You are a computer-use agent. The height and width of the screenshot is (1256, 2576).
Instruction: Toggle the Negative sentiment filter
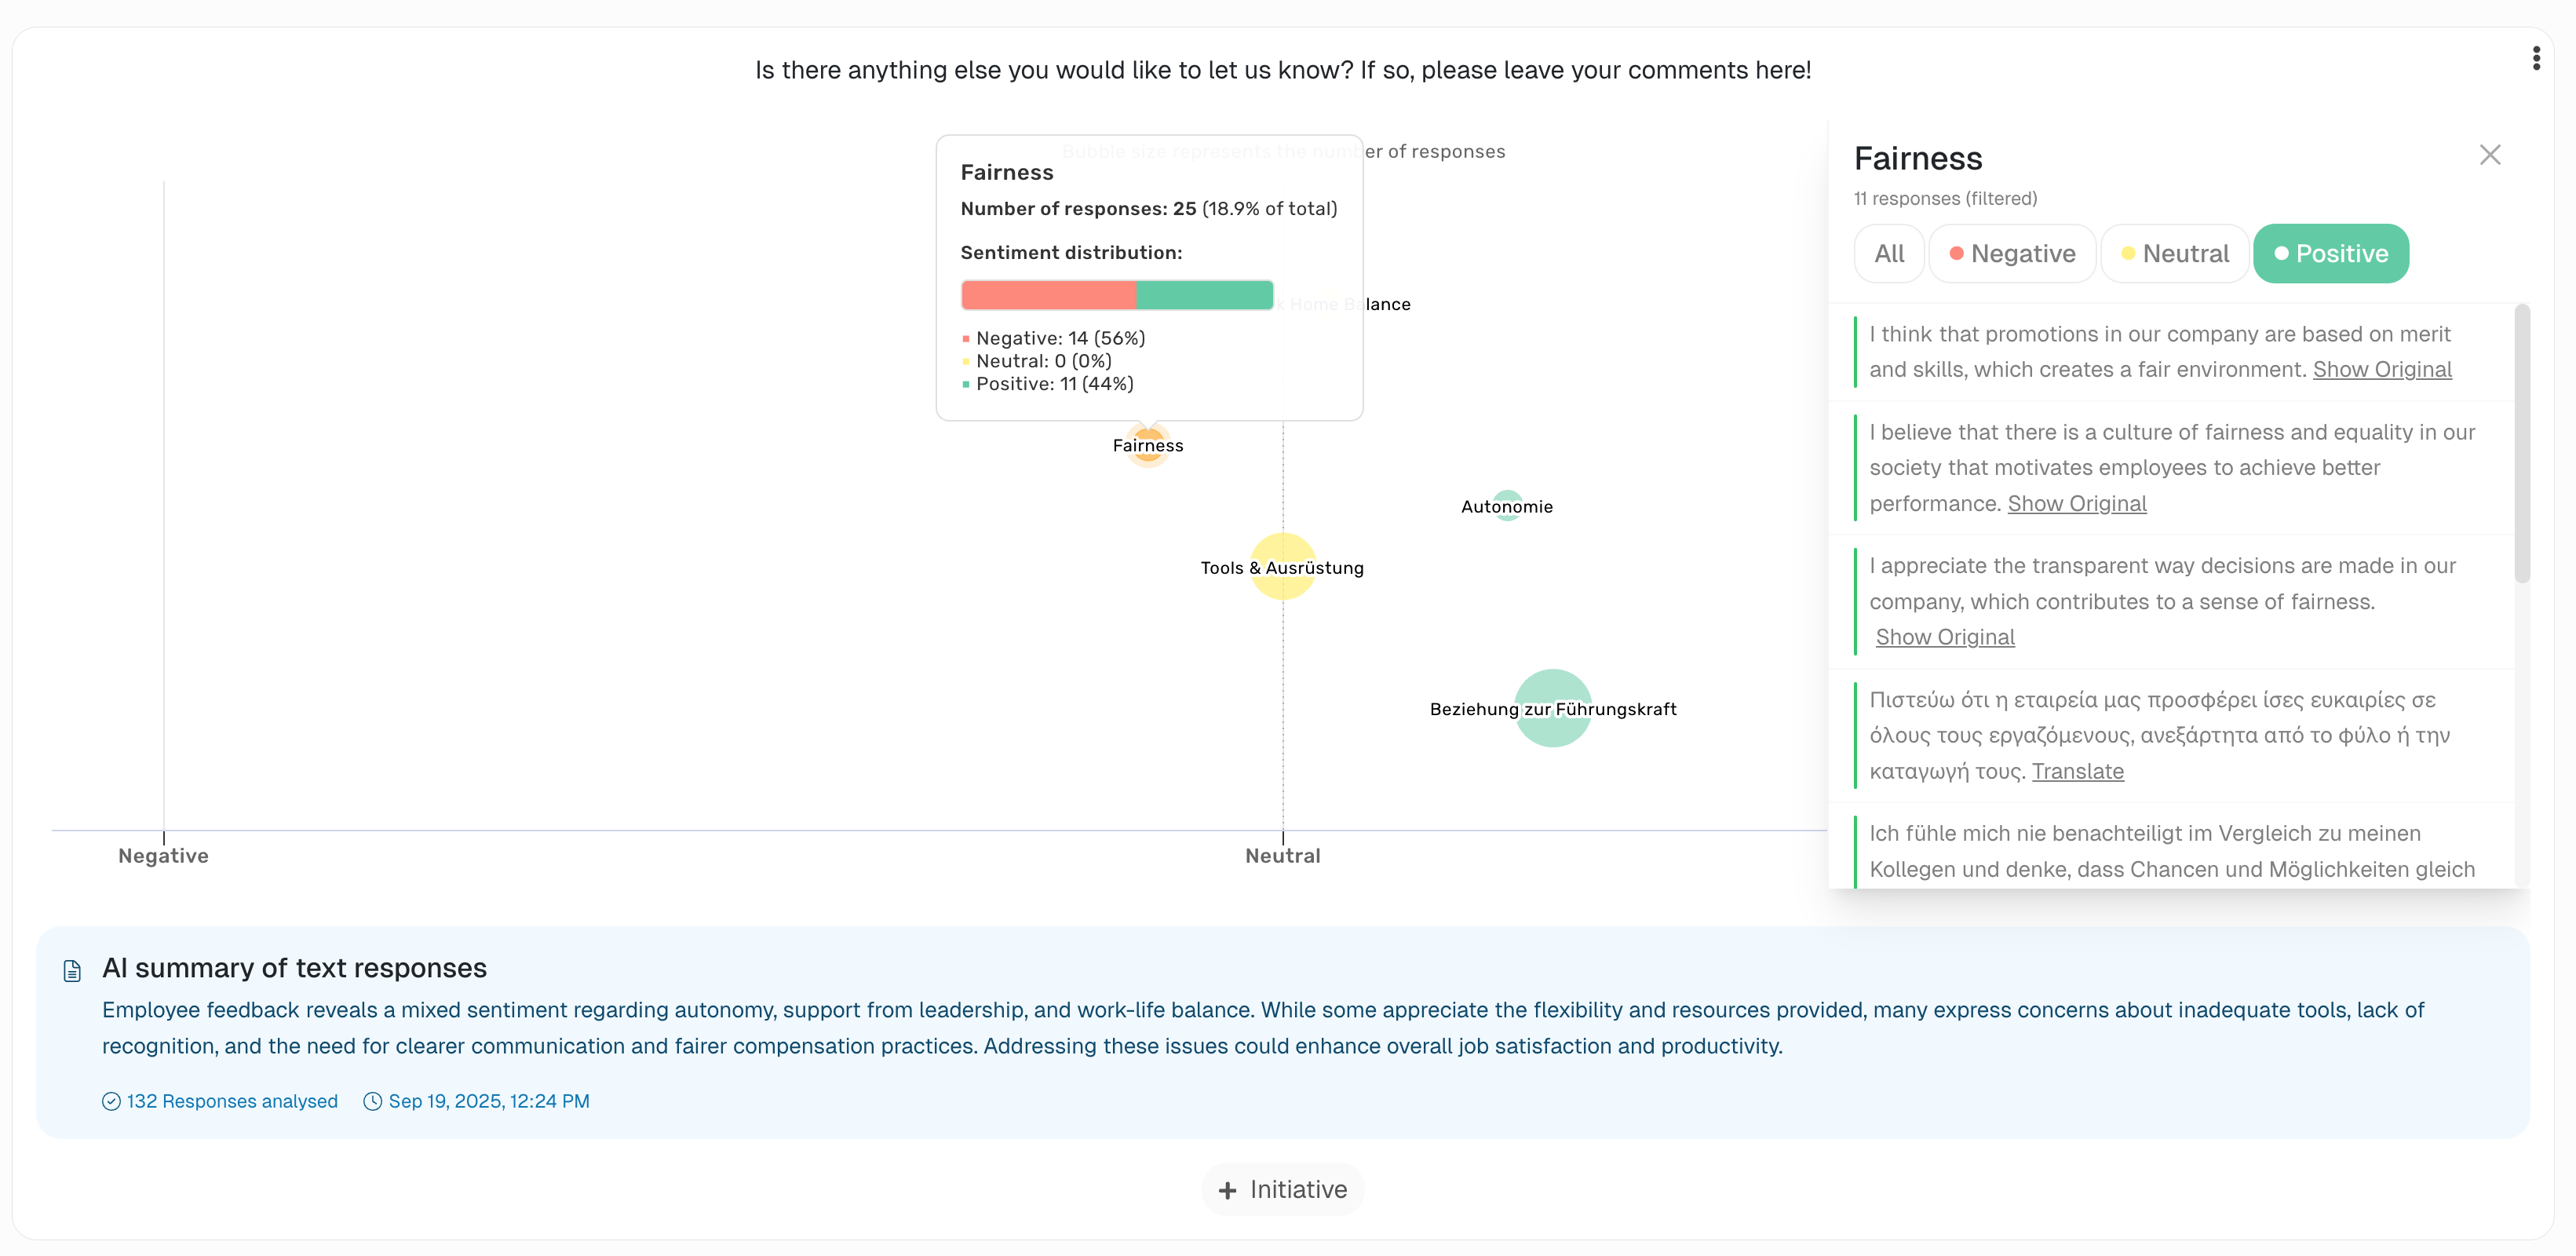2012,253
